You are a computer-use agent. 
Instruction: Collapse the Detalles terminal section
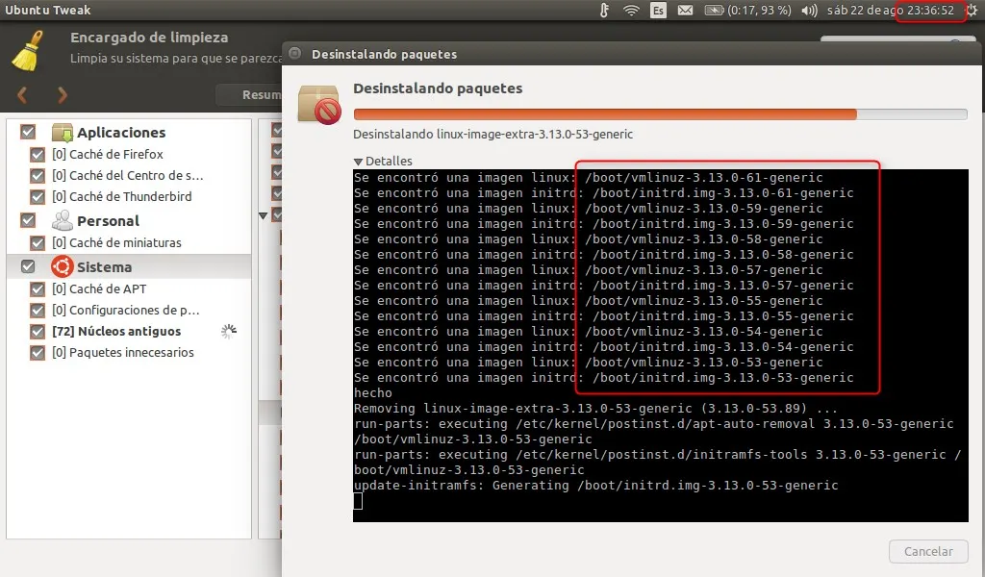coord(359,162)
